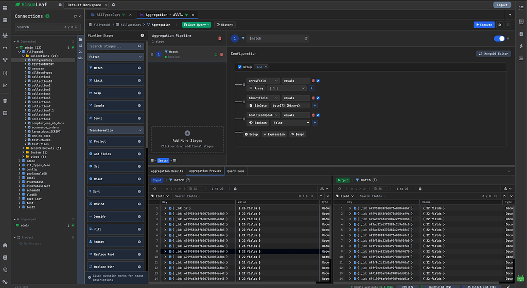Refresh the Input preview results

[154, 189]
